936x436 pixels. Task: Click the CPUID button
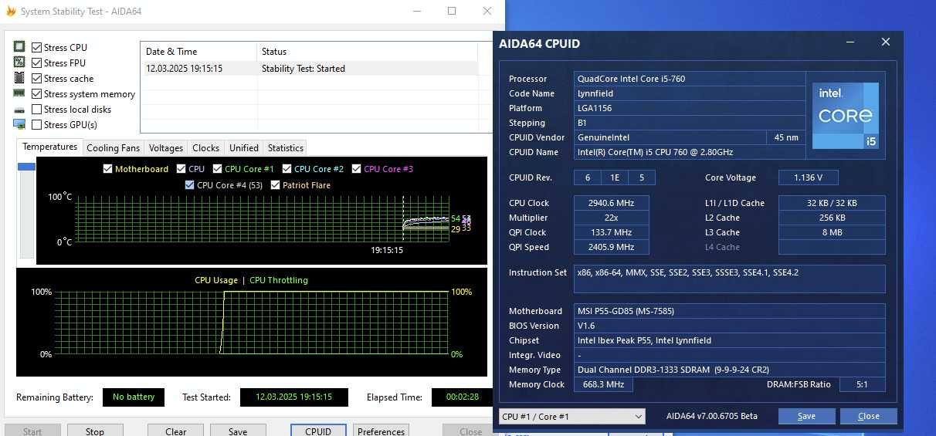[318, 431]
